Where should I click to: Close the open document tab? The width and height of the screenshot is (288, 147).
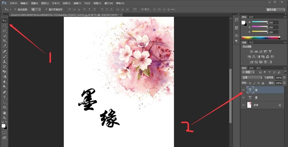click(x=121, y=15)
